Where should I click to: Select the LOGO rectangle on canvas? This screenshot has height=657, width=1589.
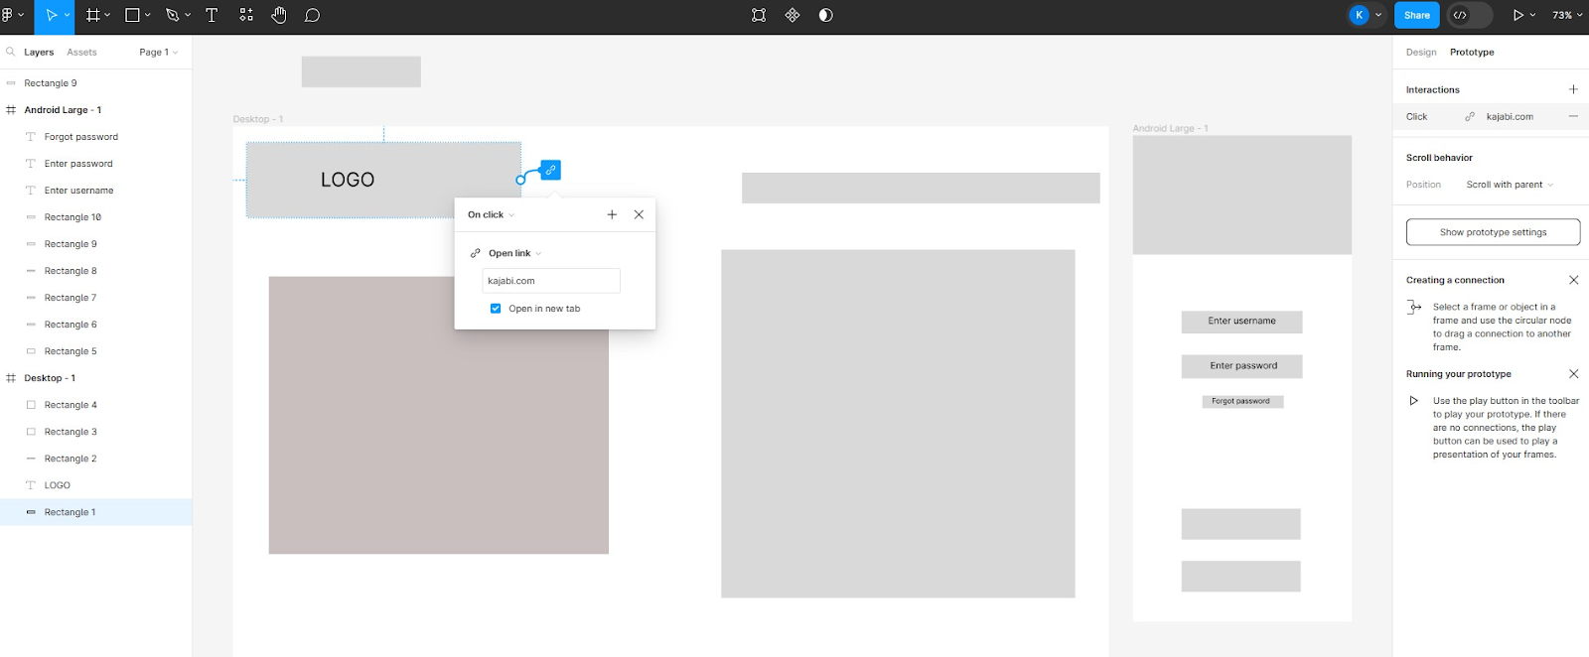point(383,180)
